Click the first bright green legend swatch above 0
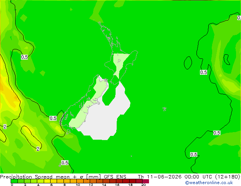This screenshot has width=241, height=186. coord(14,181)
